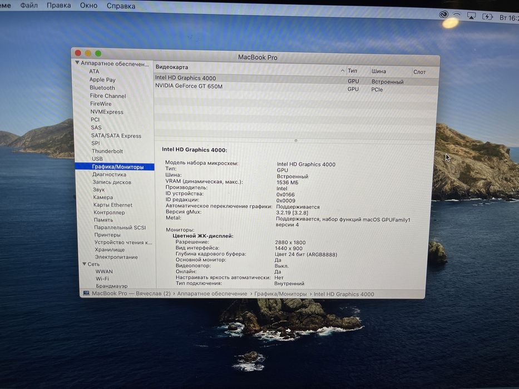
Task: Select Карты Ethernet in the sidebar
Action: point(113,205)
